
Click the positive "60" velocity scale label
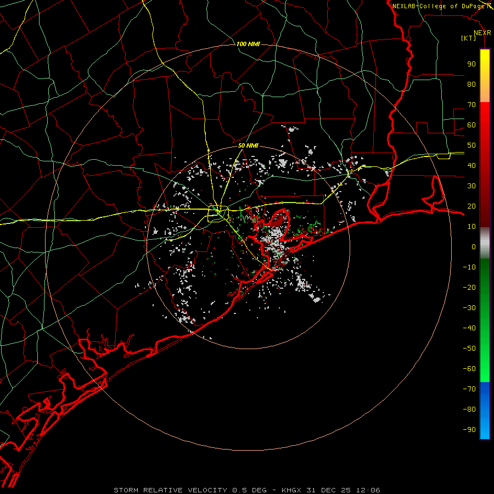471,125
